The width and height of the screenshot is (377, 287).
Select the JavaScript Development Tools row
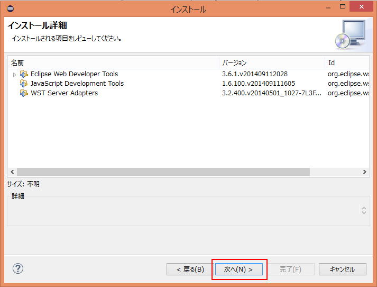[x=188, y=84]
